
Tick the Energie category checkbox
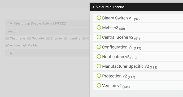point(48,38)
